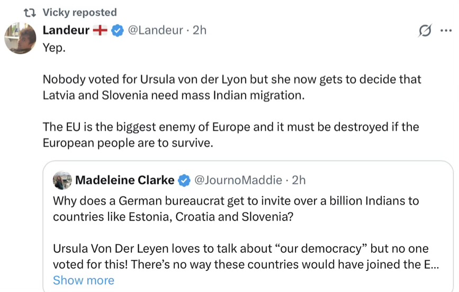The width and height of the screenshot is (459, 292).
Task: Open the "Vicky reposted" link
Action: coord(79,13)
